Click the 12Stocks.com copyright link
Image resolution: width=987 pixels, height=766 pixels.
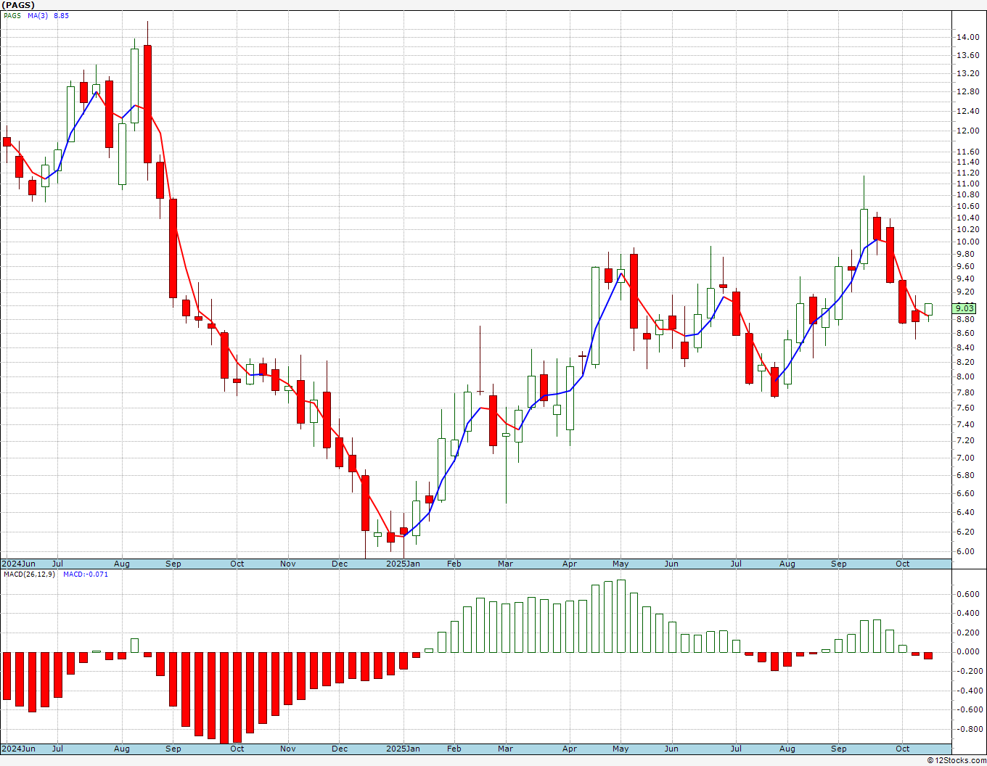[957, 760]
